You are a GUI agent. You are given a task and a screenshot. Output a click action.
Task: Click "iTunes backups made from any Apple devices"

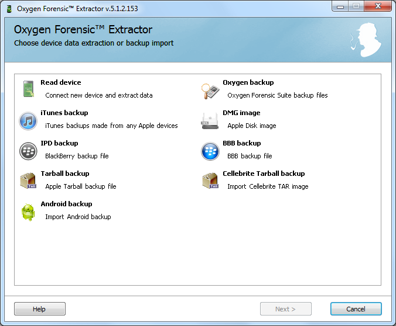(111, 126)
